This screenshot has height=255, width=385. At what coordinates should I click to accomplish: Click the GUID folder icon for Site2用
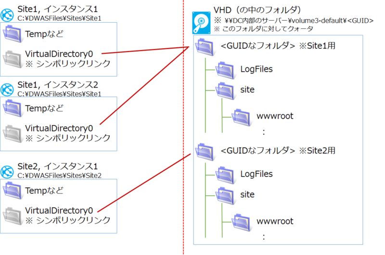click(205, 152)
